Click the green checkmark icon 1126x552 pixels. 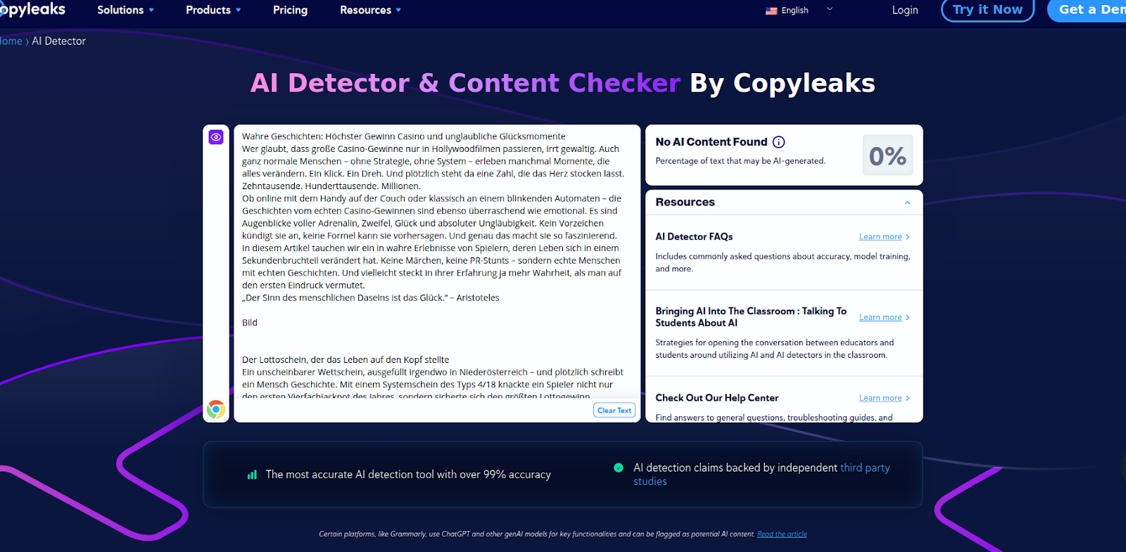pos(619,468)
